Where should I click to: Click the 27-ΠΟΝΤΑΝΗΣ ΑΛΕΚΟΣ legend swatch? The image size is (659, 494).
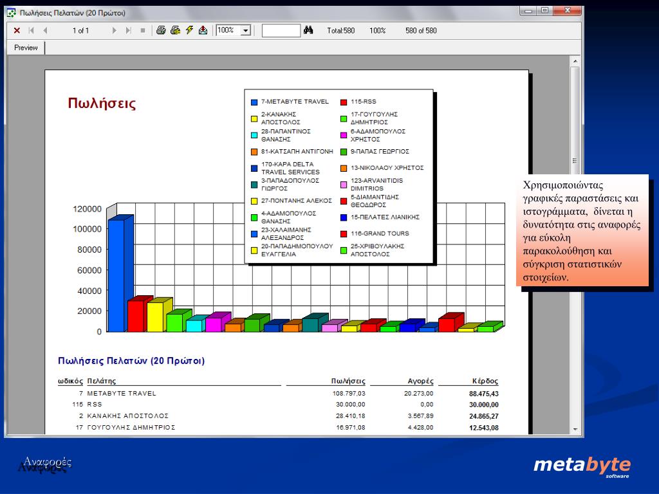tap(254, 201)
